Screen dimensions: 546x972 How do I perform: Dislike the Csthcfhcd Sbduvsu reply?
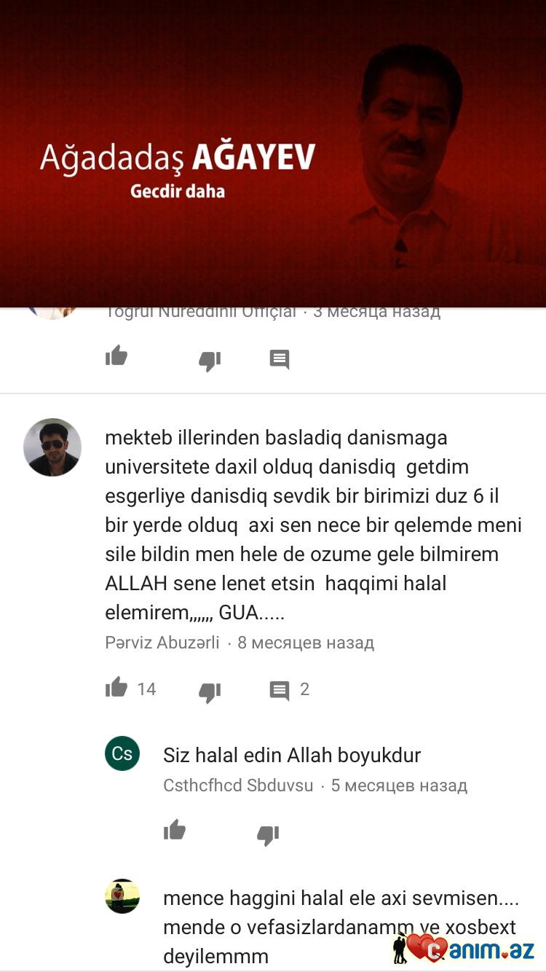tap(268, 835)
